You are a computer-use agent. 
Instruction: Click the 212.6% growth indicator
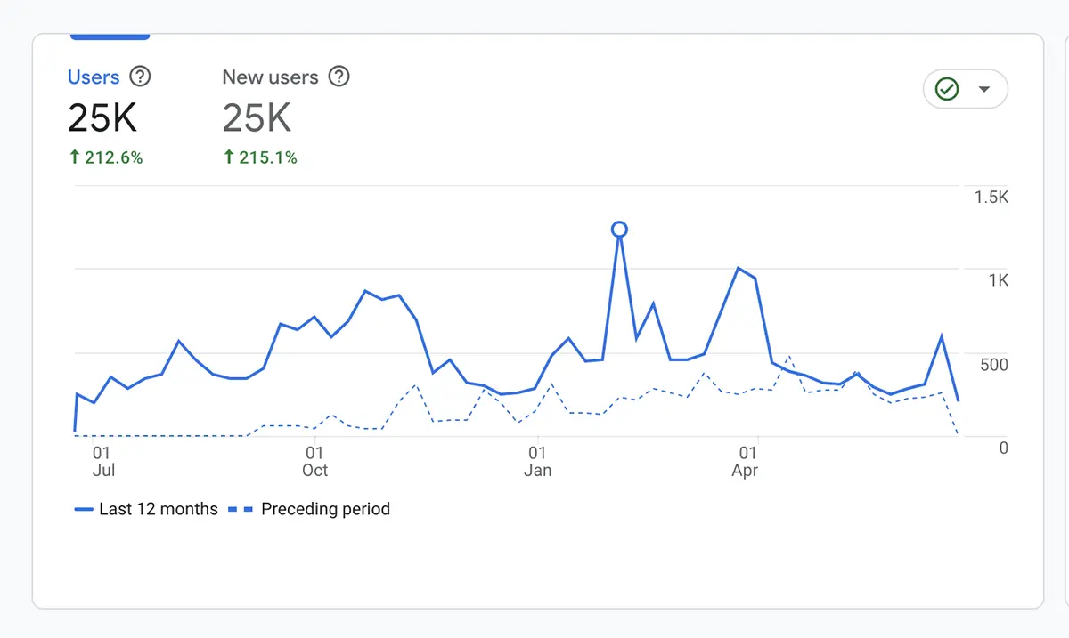coord(105,157)
